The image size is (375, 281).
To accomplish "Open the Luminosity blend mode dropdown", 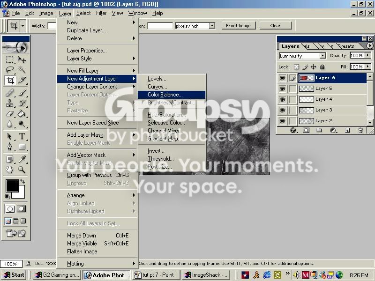I will [x=322, y=56].
